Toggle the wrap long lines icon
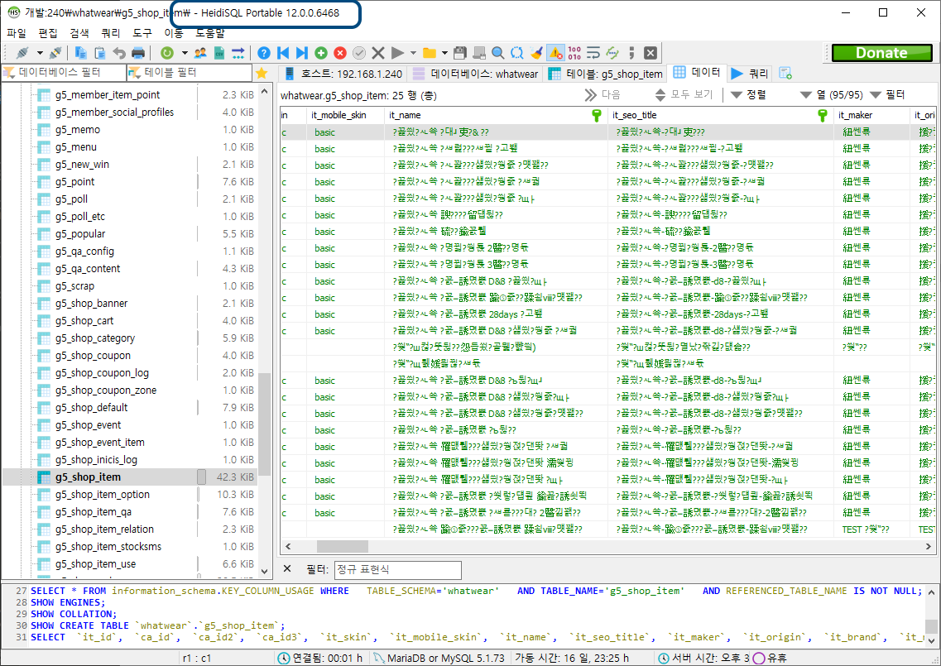Viewport: 941px width, 666px height. point(593,53)
